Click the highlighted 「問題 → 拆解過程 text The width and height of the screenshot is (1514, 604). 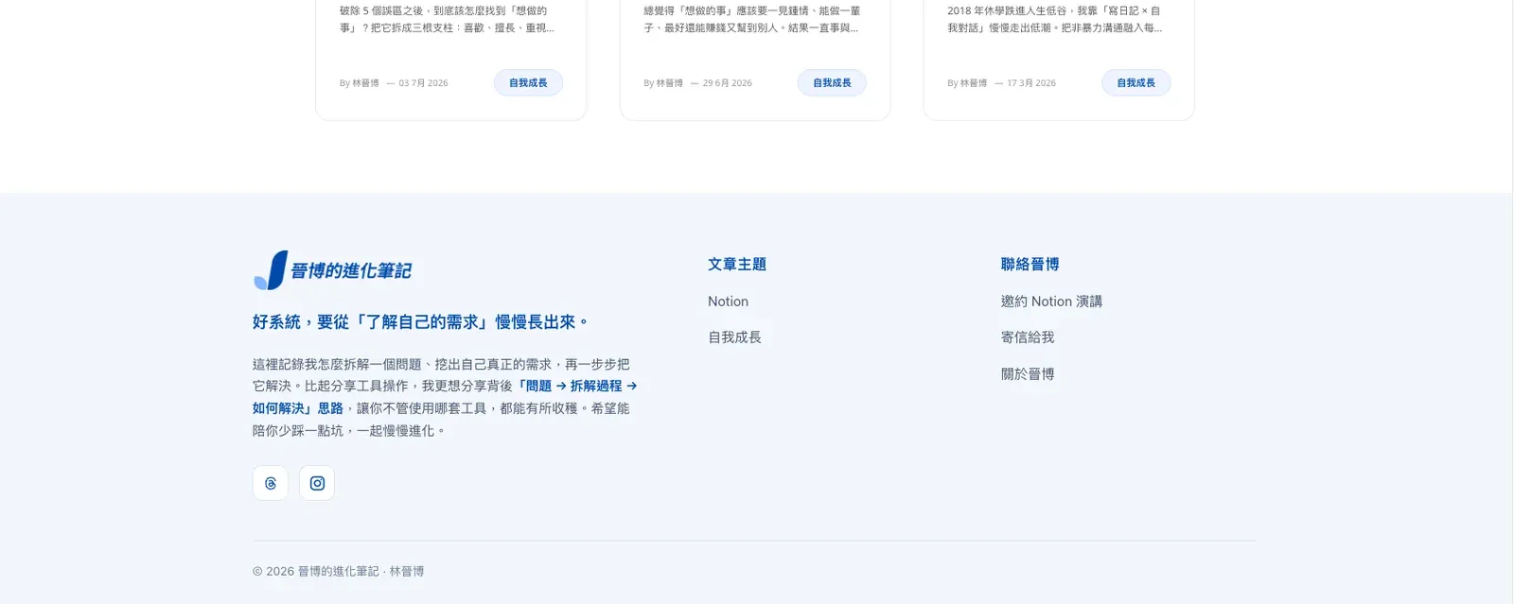click(x=575, y=386)
